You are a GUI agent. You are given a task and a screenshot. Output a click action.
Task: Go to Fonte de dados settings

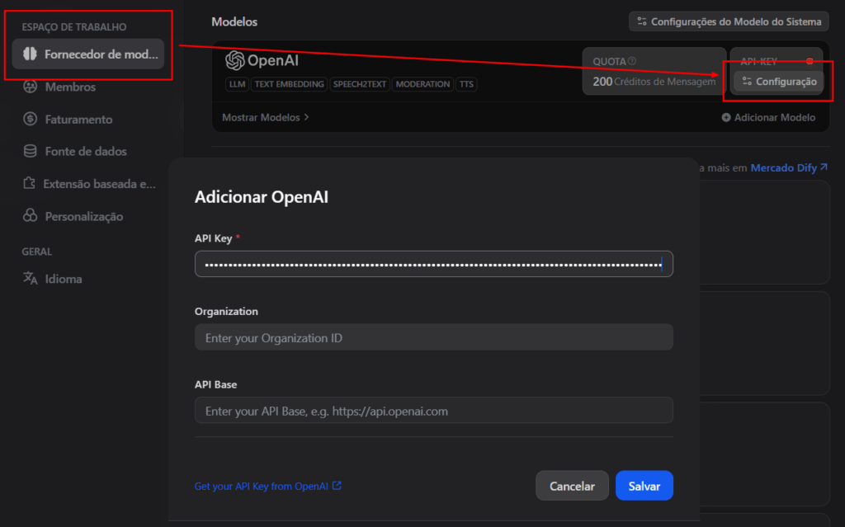75,152
